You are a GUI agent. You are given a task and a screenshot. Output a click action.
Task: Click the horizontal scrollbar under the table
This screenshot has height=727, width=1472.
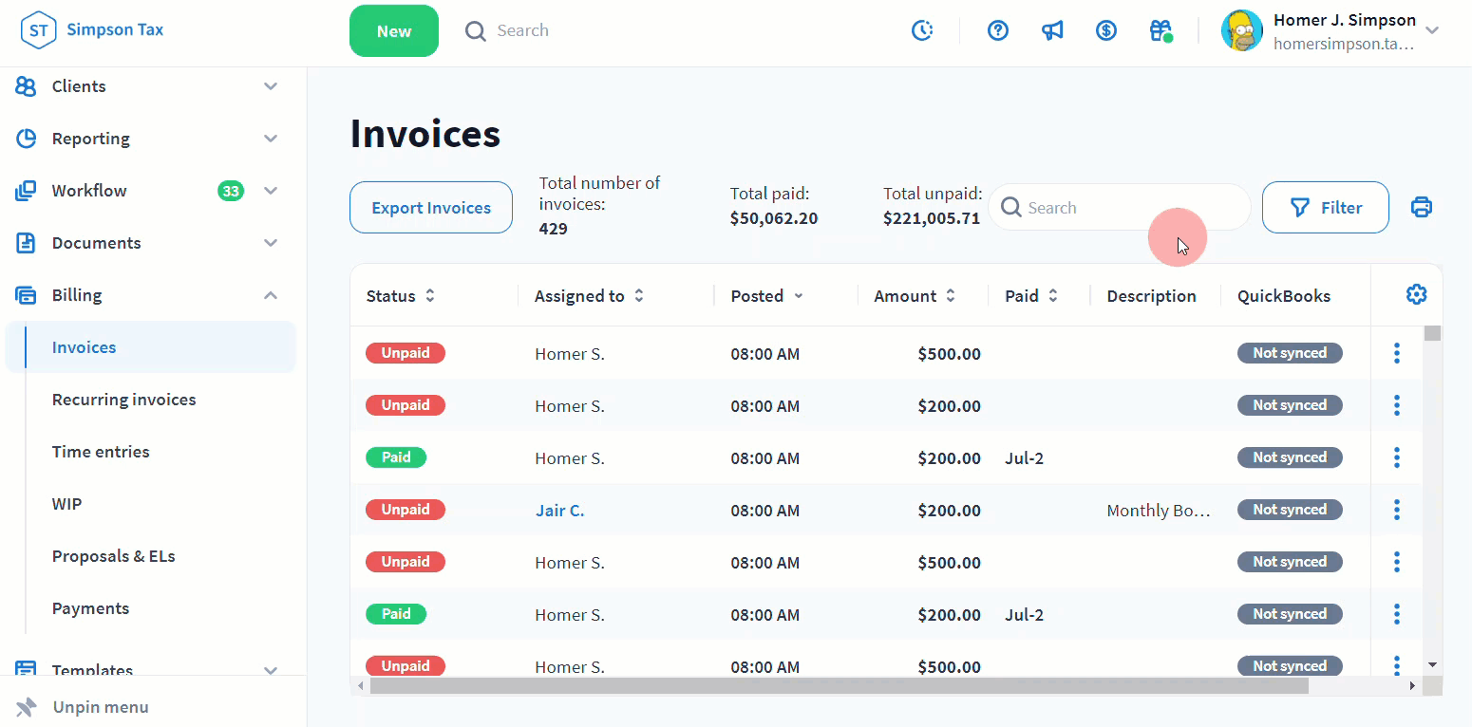point(839,686)
